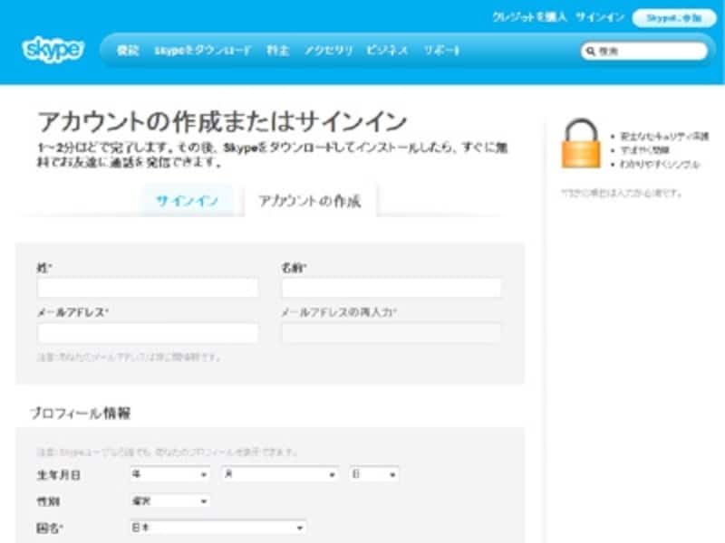725x543 pixels.
Task: Click the search magnifier icon
Action: 591,51
